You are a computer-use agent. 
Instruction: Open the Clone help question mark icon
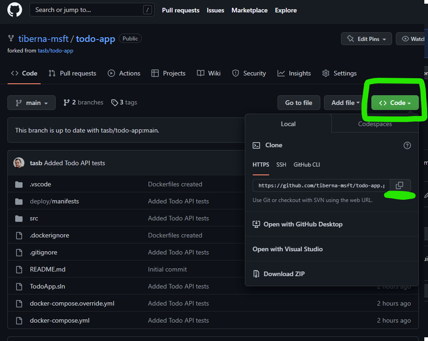pos(407,145)
